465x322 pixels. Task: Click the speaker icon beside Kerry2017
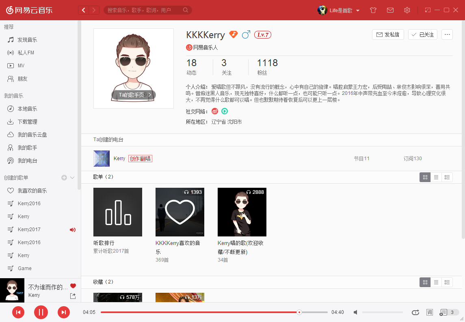[73, 230]
